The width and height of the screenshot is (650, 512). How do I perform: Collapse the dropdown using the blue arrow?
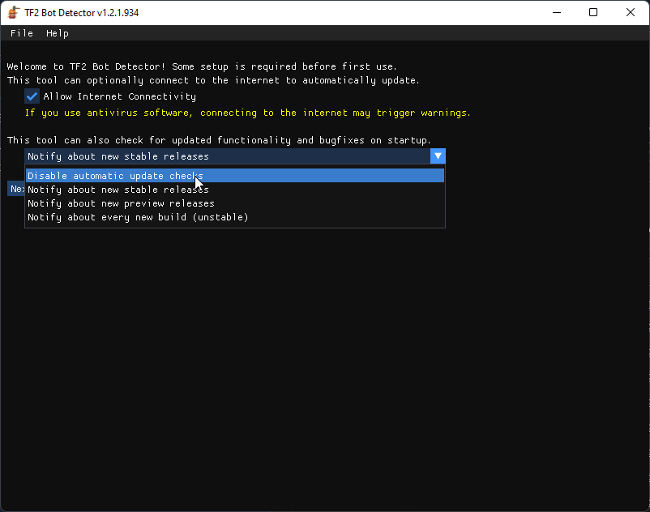pos(438,156)
